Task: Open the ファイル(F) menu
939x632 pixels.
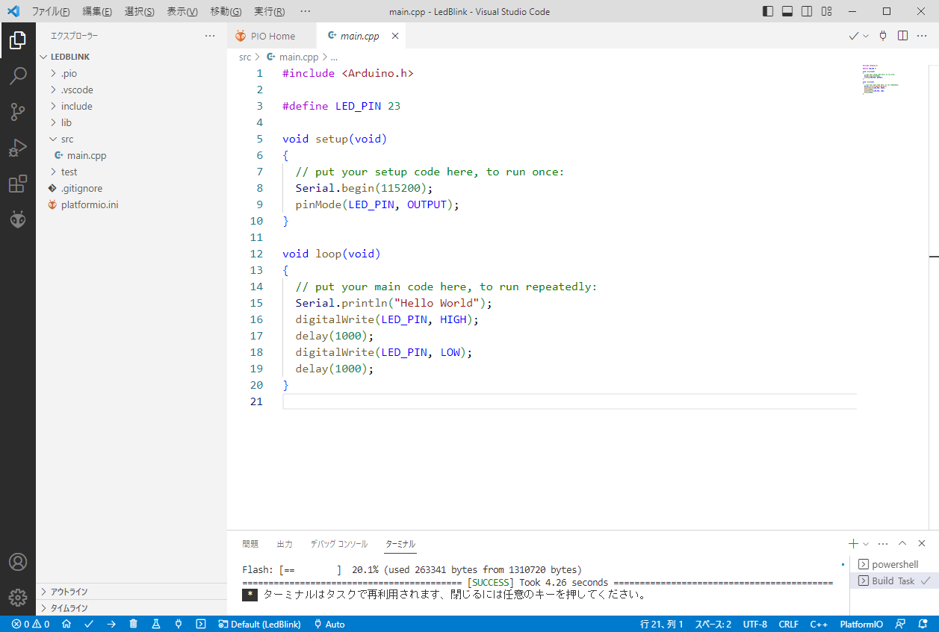Action: click(51, 11)
